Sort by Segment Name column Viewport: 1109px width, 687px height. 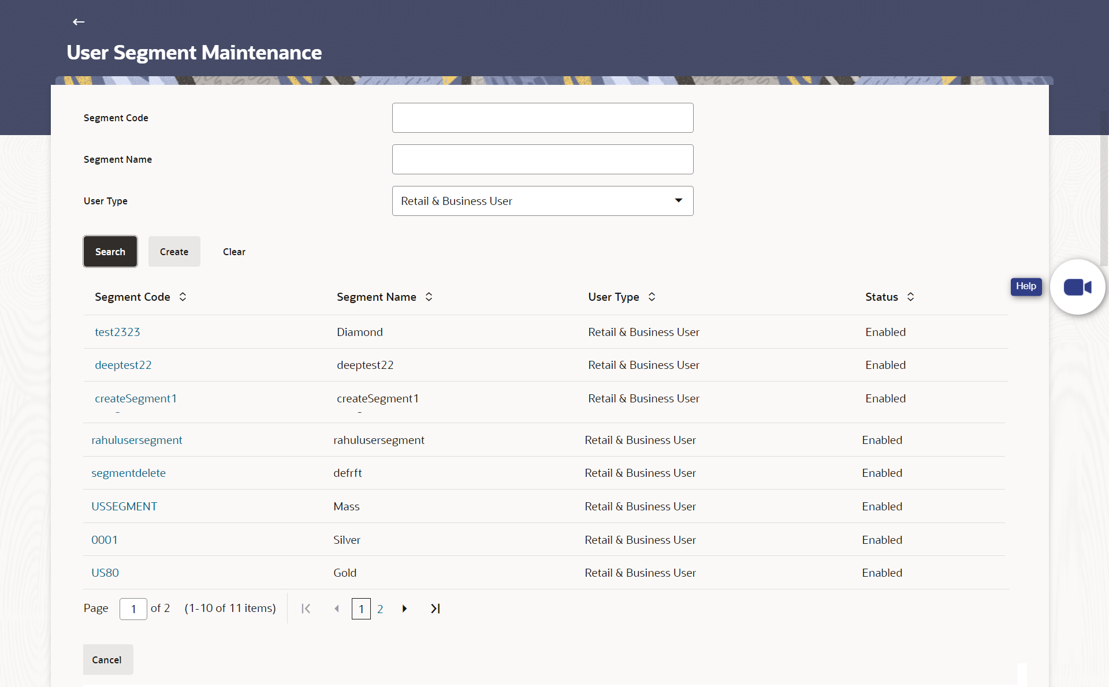pos(429,297)
